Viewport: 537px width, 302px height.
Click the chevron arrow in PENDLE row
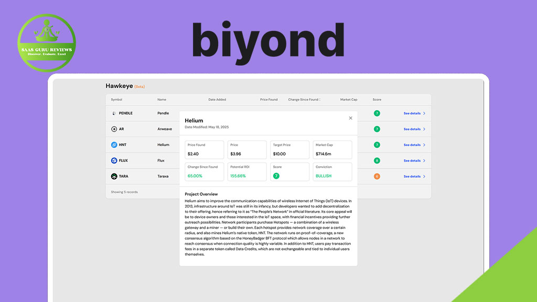click(424, 113)
